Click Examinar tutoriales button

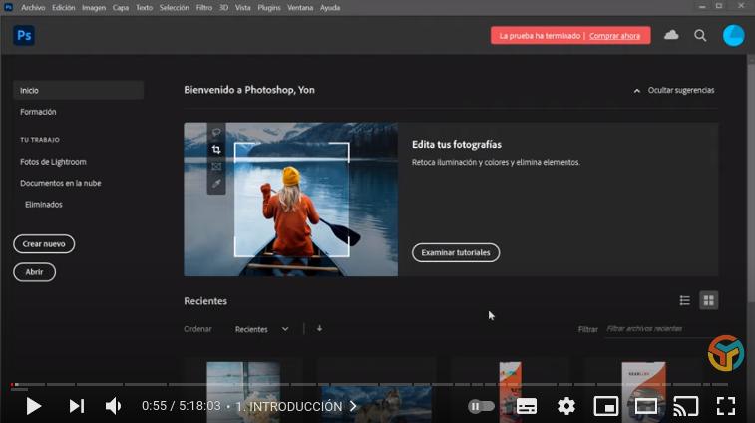click(456, 252)
